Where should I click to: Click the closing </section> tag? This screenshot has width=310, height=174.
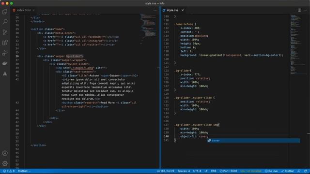[x=38, y=145]
